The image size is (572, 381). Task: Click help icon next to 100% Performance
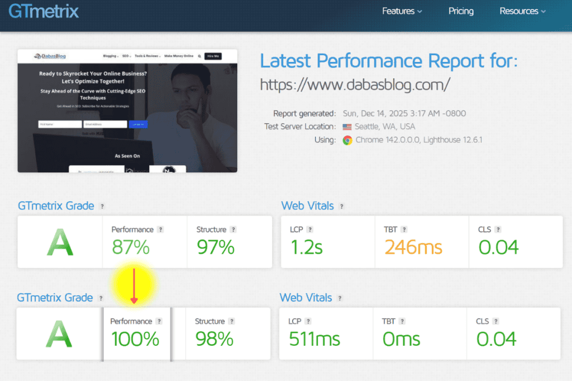coord(159,321)
